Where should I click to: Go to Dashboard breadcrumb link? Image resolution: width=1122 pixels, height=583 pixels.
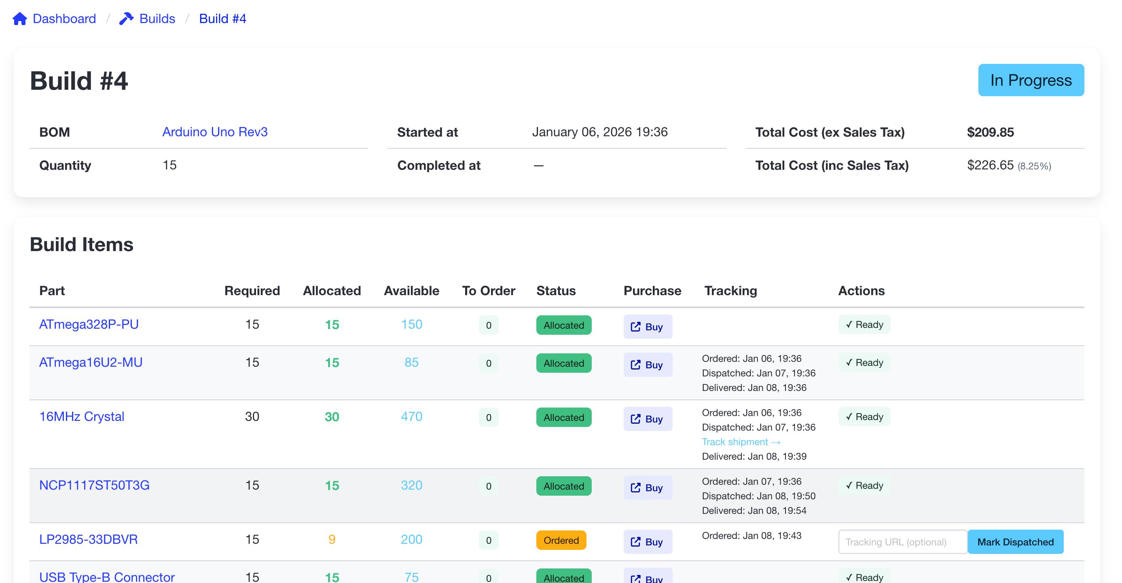point(64,19)
